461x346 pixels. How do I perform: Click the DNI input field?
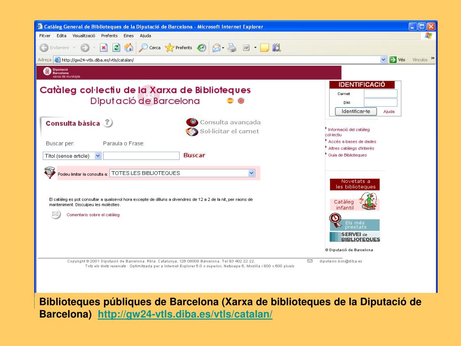(380, 103)
